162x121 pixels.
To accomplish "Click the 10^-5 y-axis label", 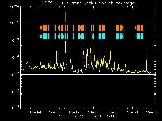I will [x=15, y=40].
